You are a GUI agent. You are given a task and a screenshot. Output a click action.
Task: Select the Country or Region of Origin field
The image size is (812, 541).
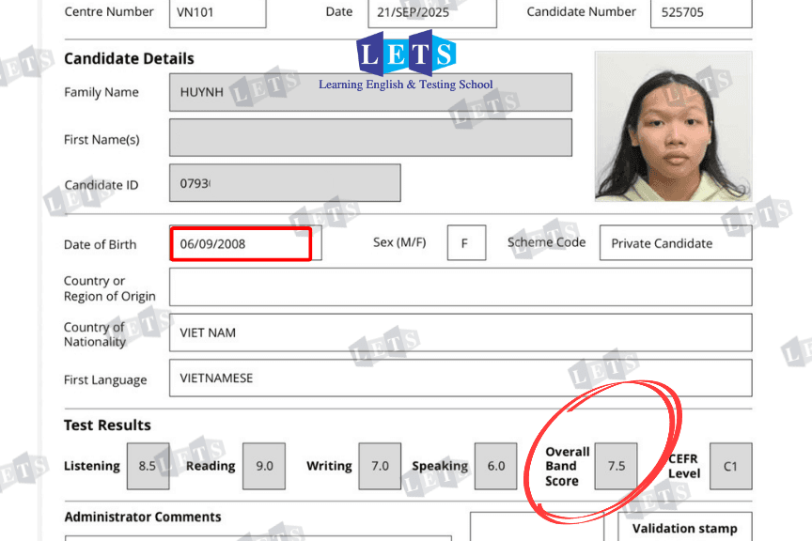coord(460,286)
